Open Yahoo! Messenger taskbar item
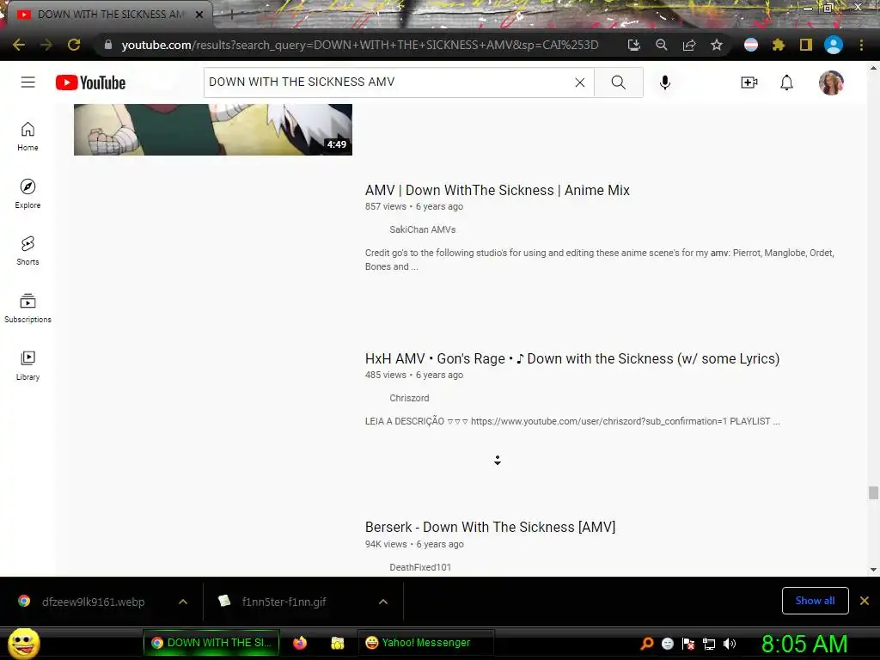This screenshot has height=660, width=880. [425, 643]
